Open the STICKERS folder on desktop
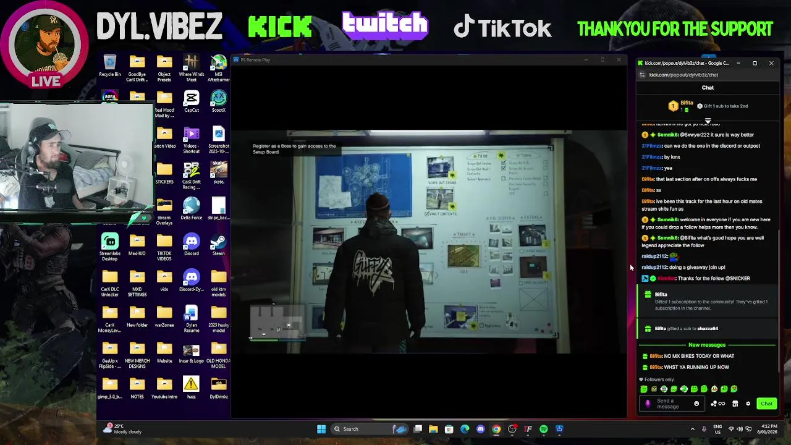The height and width of the screenshot is (445, 791). point(164,174)
